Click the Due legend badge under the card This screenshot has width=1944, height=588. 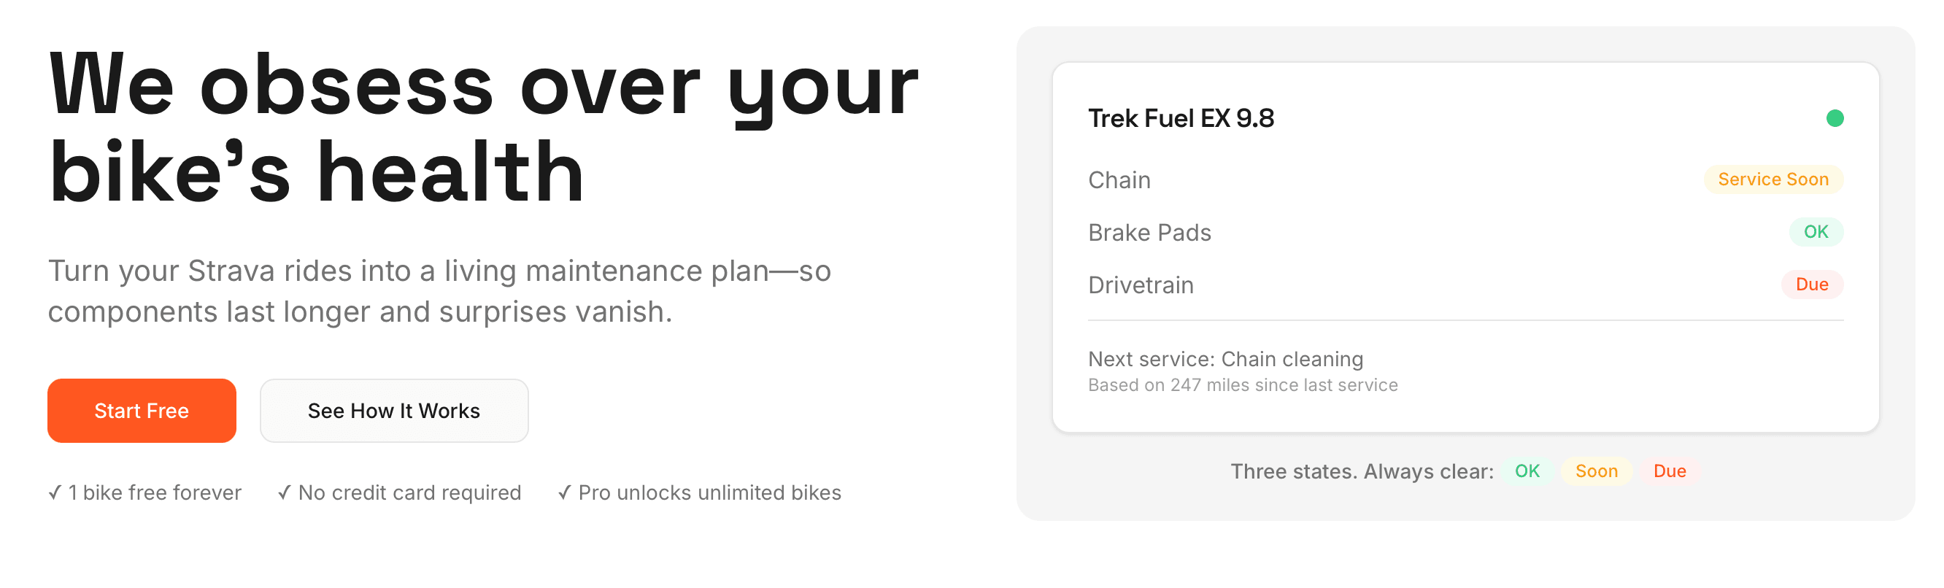coord(1670,471)
